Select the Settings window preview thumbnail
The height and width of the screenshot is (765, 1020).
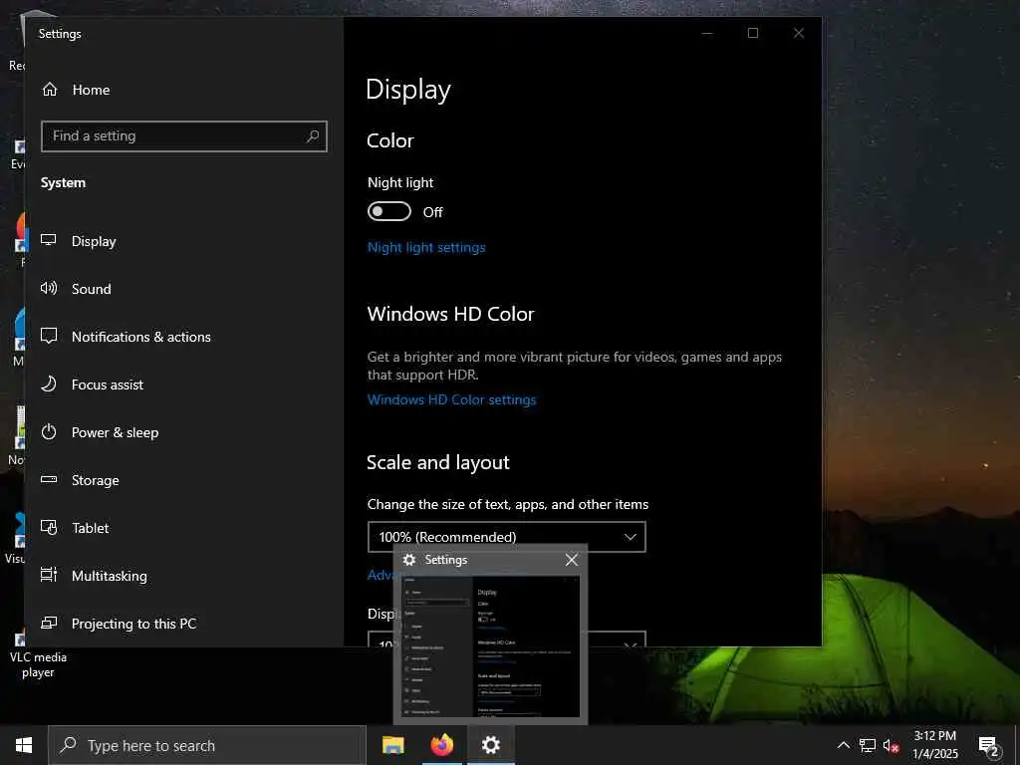[490, 645]
